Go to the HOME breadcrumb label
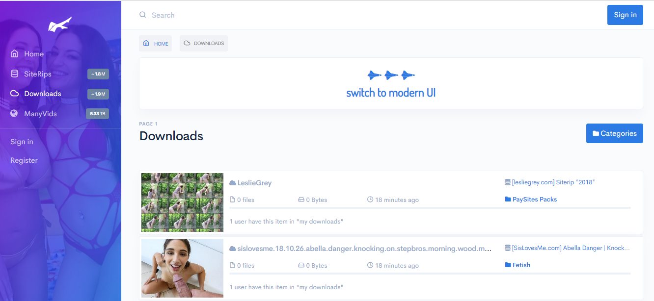Image resolution: width=654 pixels, height=301 pixels. click(161, 44)
